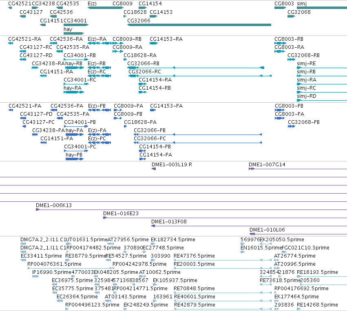
Task: Click clone DME1-007G14
Action: click(x=298, y=169)
